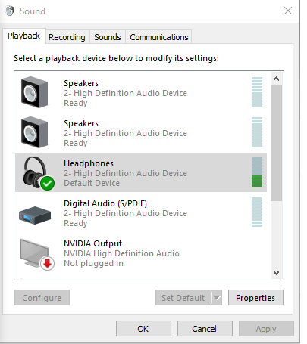This screenshot has width=307, height=344.
Task: Select the Digital Audio (S/PDIF) receiver icon
Action: 35,215
